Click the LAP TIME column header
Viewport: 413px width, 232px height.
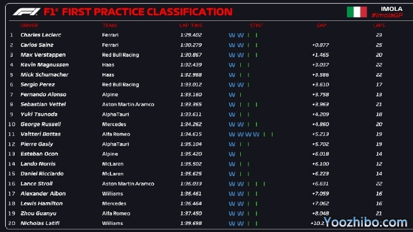click(191, 25)
